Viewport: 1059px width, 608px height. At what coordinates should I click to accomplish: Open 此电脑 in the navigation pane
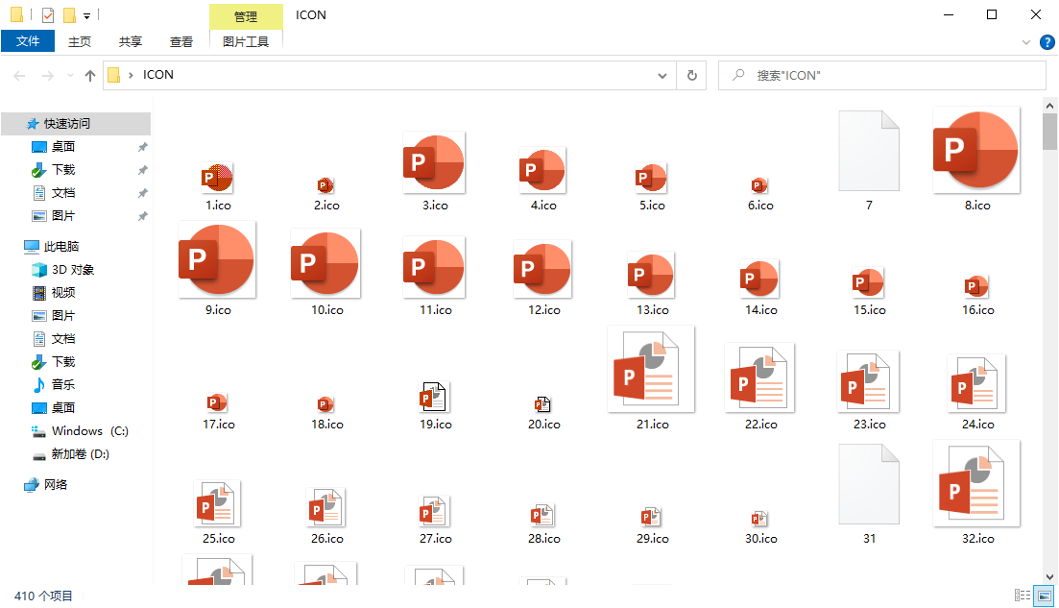coord(61,247)
